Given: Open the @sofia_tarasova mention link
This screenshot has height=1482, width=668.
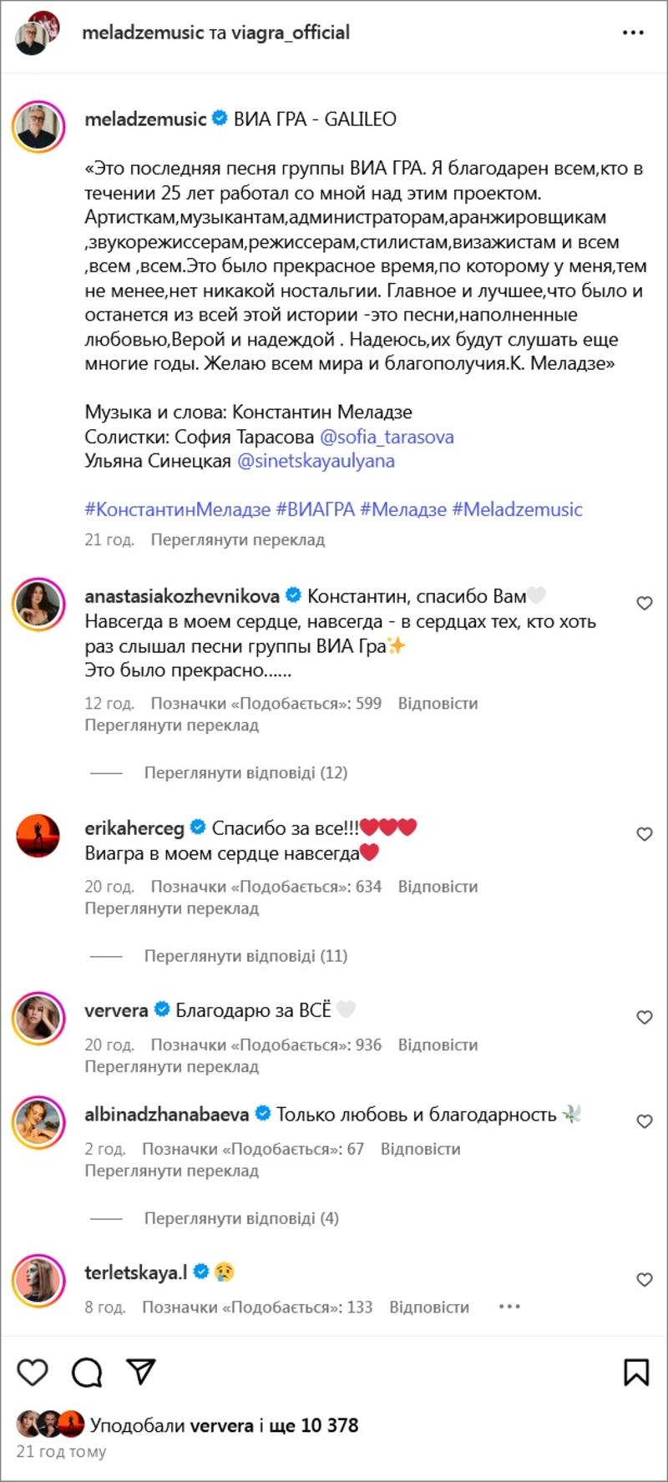Looking at the screenshot, I should coord(387,437).
